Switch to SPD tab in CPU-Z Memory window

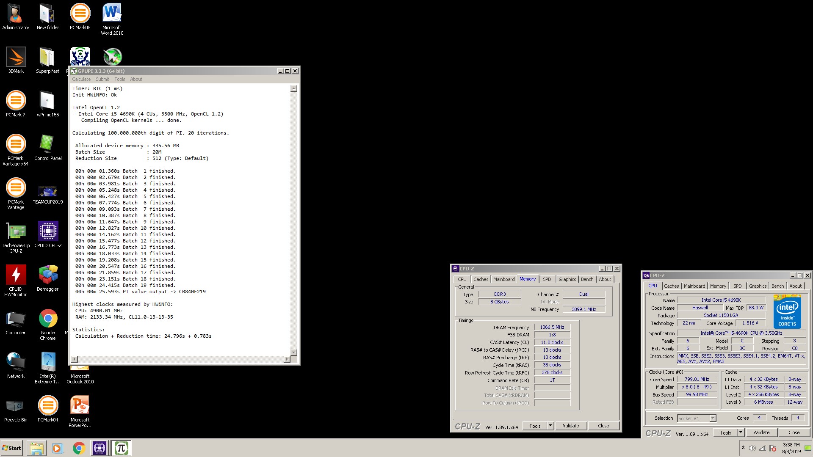pyautogui.click(x=547, y=279)
